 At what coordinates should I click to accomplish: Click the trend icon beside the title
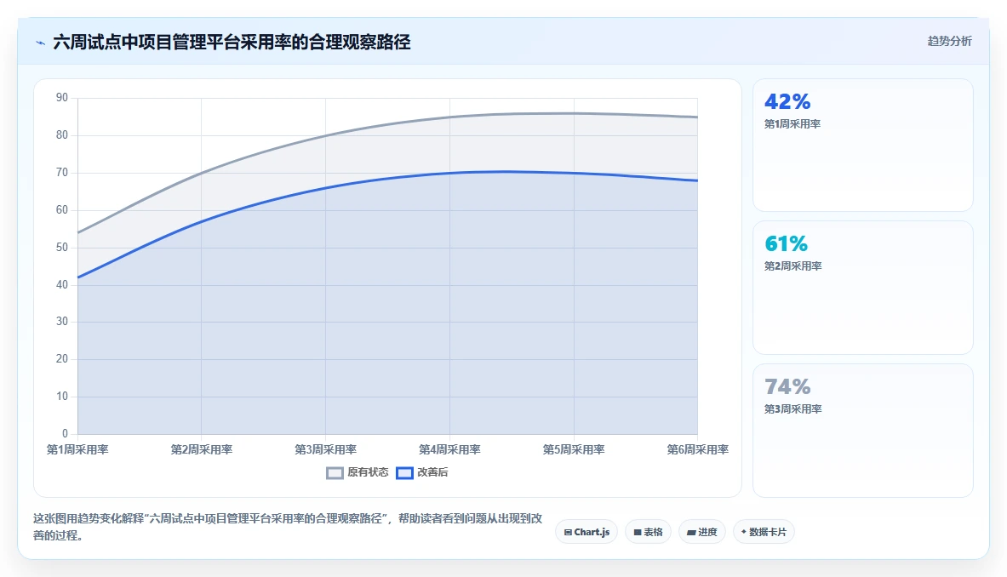[x=41, y=43]
